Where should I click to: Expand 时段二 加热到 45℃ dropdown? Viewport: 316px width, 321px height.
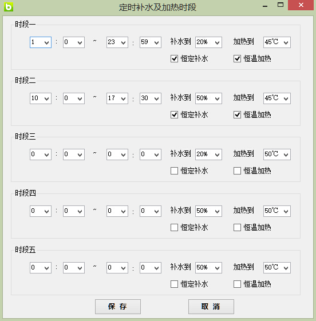coord(277,98)
